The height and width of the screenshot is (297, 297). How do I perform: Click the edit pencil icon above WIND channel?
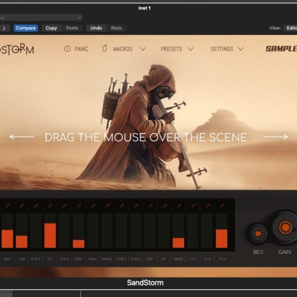(x=179, y=206)
